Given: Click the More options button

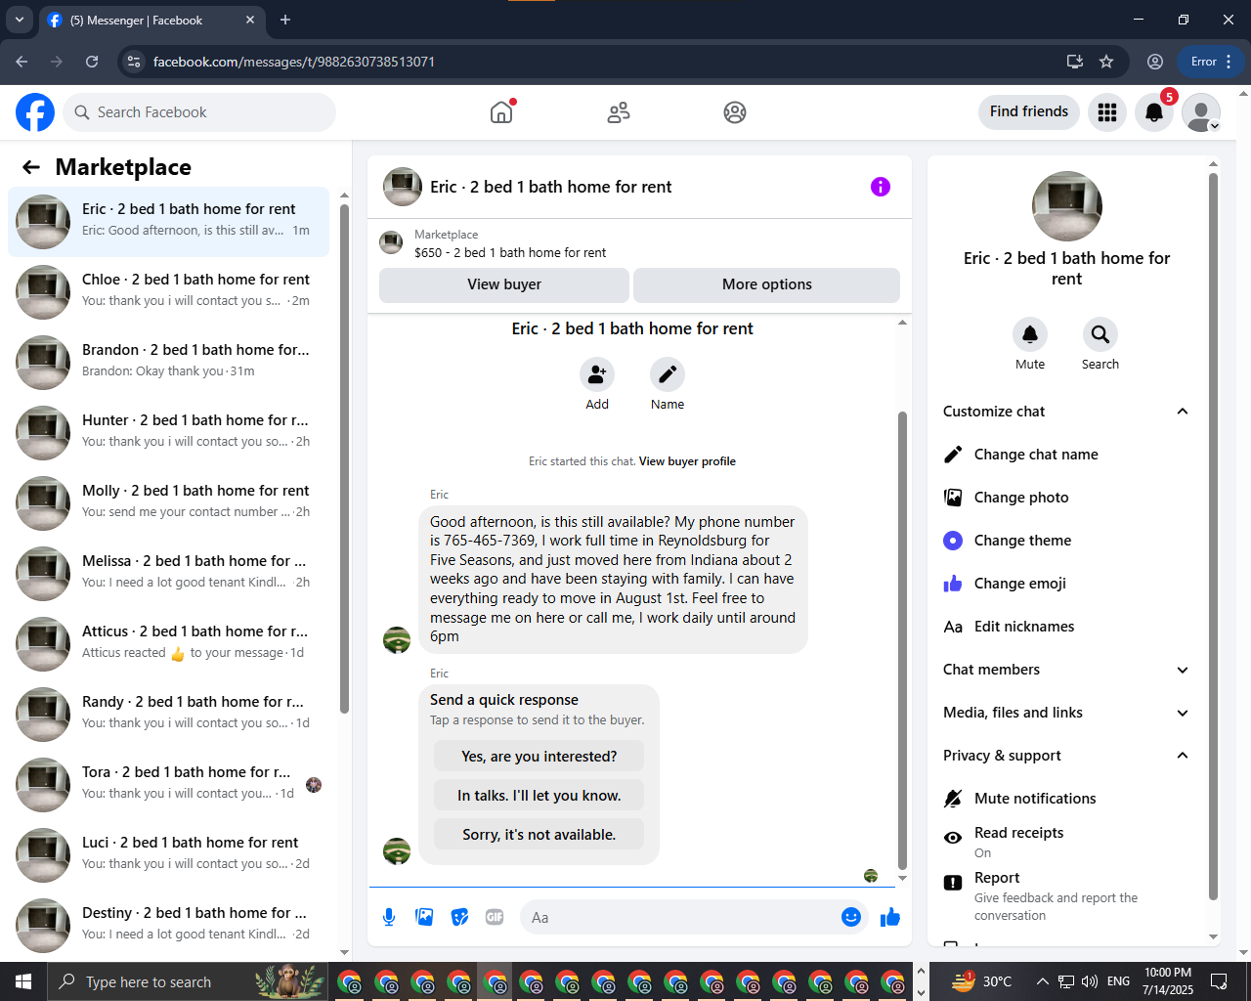Looking at the screenshot, I should click(x=767, y=284).
